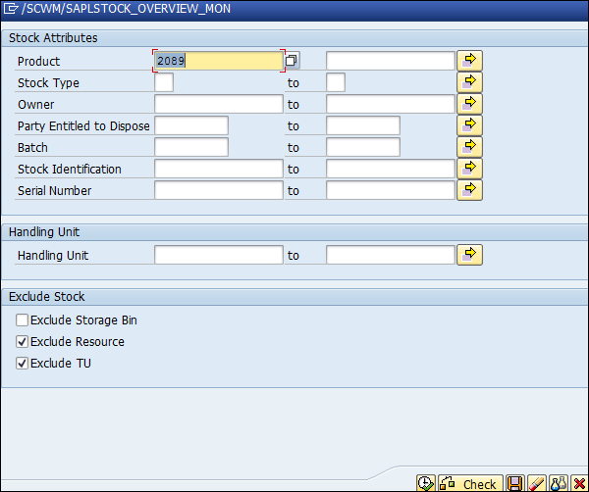Click the eraser clear icon
This screenshot has height=492, width=589.
[x=537, y=483]
